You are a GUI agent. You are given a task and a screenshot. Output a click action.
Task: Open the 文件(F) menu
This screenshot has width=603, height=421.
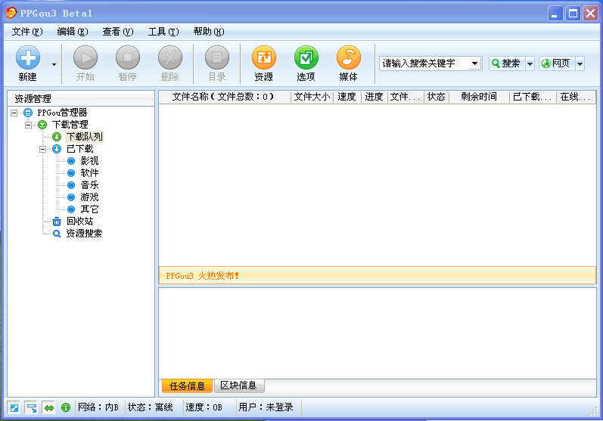tap(27, 32)
